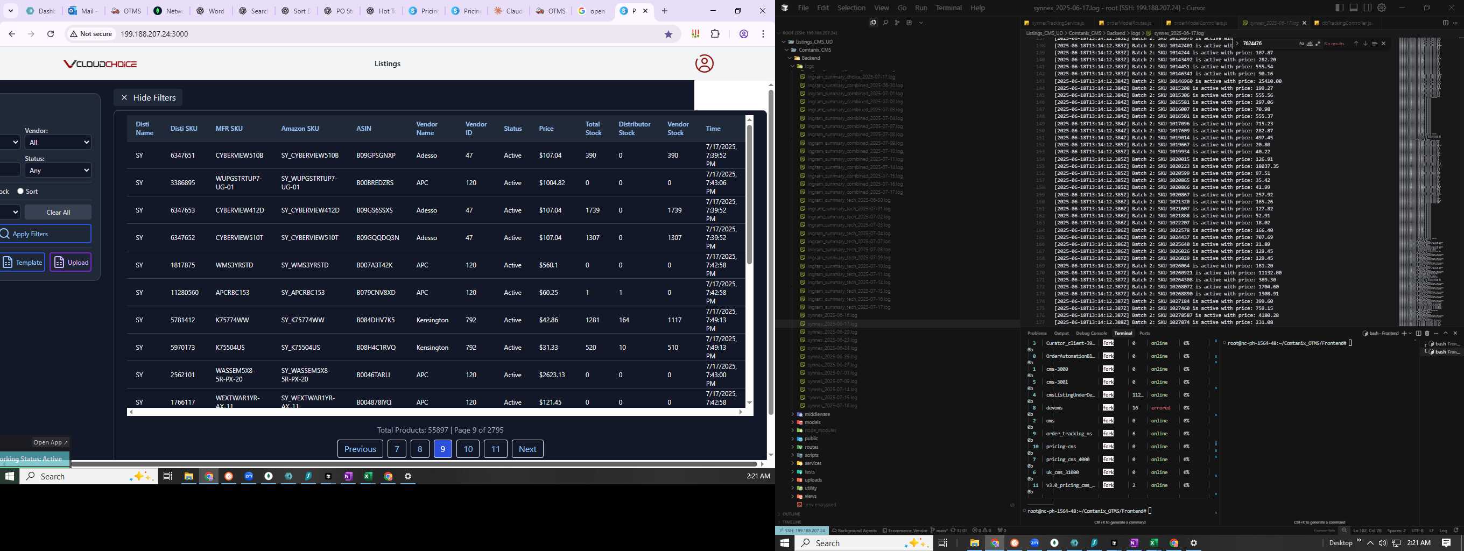This screenshot has height=551, width=1464.
Task: Close the Cursor terminal panel
Action: (x=1455, y=334)
